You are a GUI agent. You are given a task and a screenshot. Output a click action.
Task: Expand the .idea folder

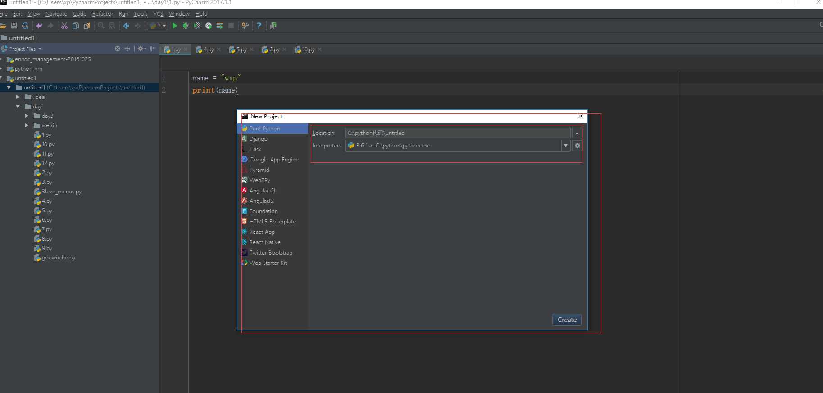(18, 97)
